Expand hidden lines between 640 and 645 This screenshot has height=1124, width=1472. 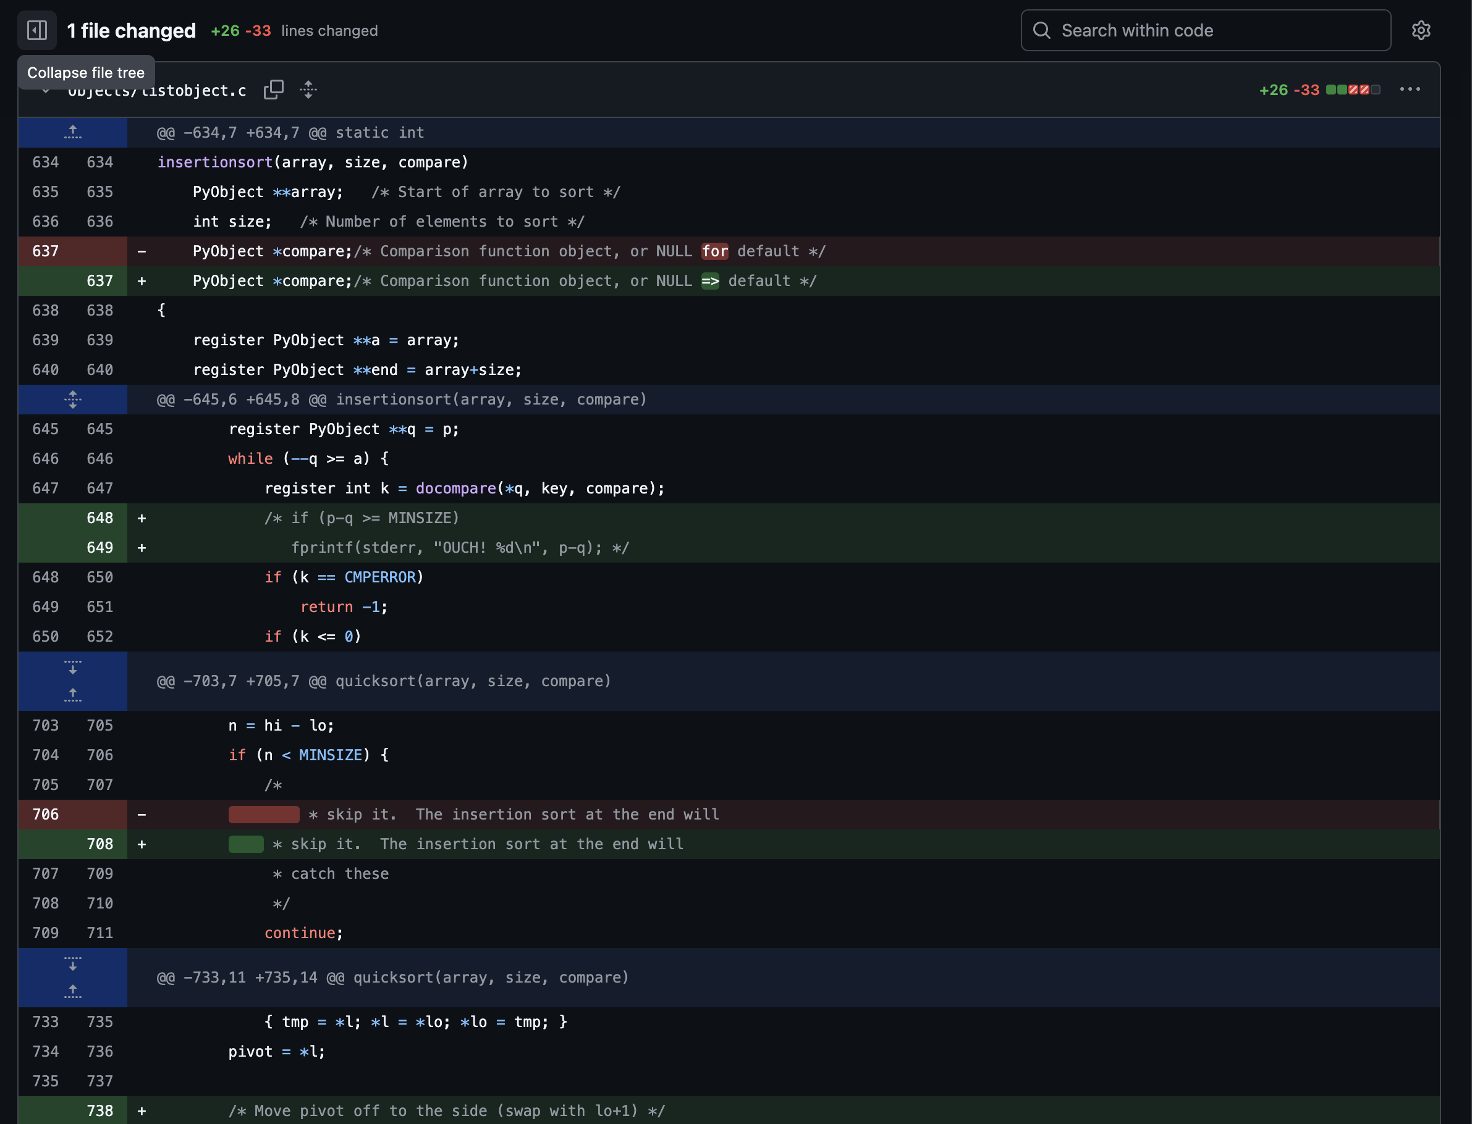73,400
